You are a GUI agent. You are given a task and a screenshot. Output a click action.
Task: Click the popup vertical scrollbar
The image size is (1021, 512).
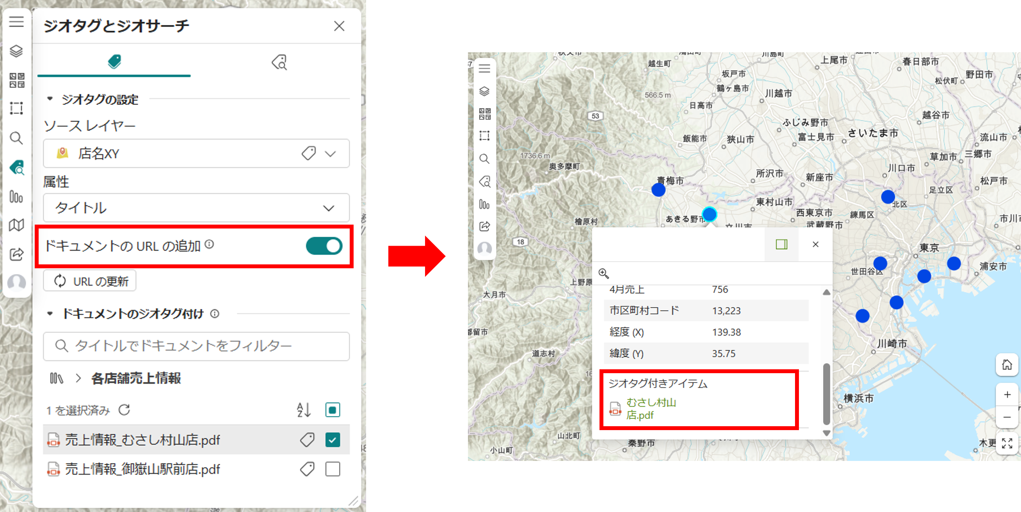pyautogui.click(x=826, y=394)
